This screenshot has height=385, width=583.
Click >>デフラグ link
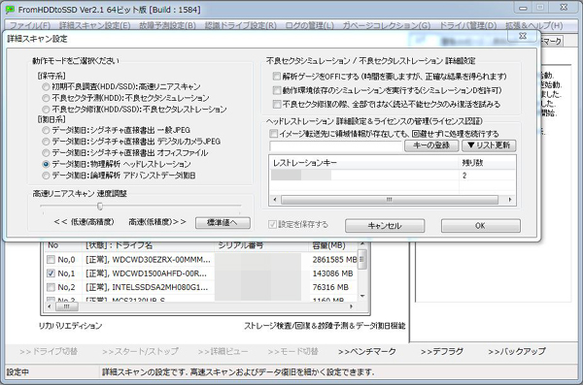tap(442, 352)
